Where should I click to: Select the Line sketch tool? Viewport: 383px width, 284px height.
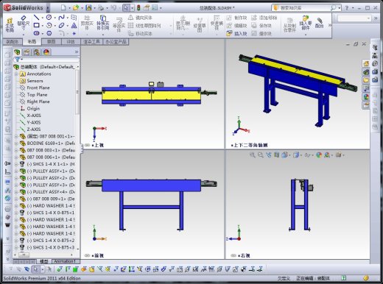(x=36, y=17)
